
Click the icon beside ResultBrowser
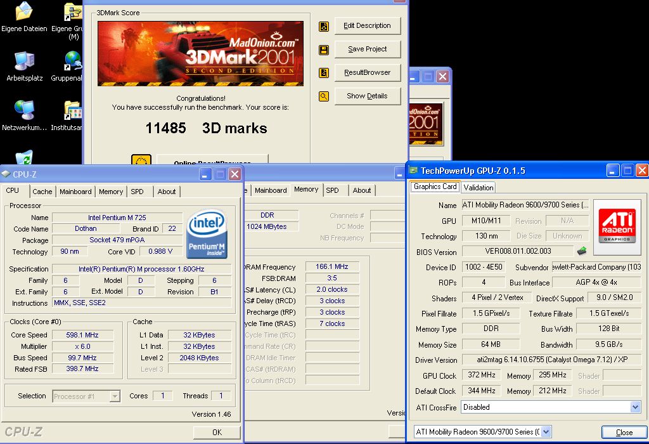[x=324, y=73]
